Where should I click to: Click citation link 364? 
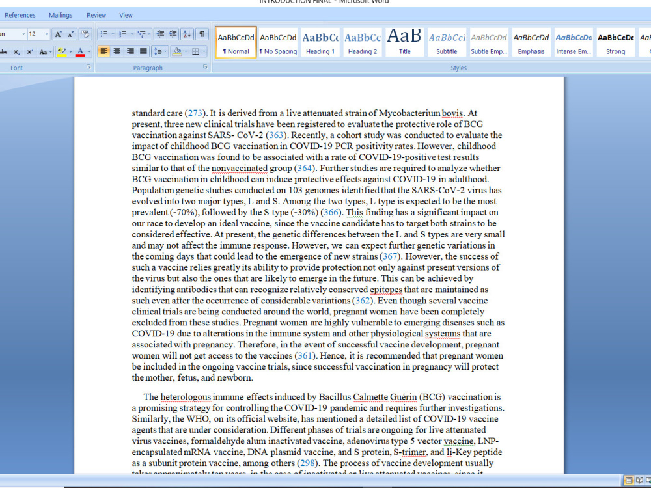305,168
